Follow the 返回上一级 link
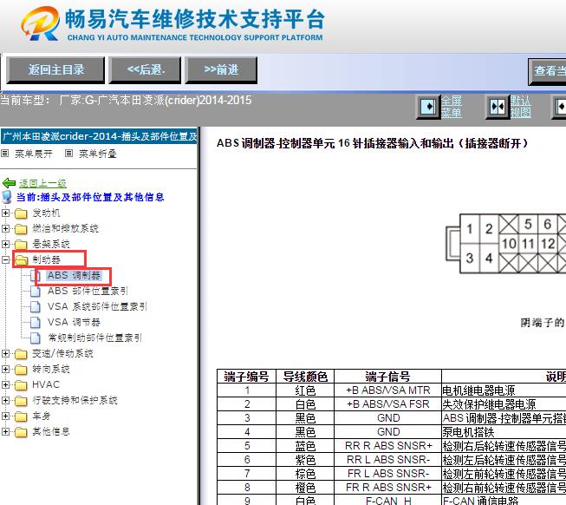This screenshot has height=505, width=566. pyautogui.click(x=42, y=183)
